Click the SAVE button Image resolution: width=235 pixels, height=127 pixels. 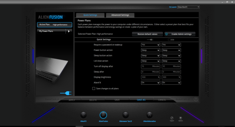coord(117,100)
